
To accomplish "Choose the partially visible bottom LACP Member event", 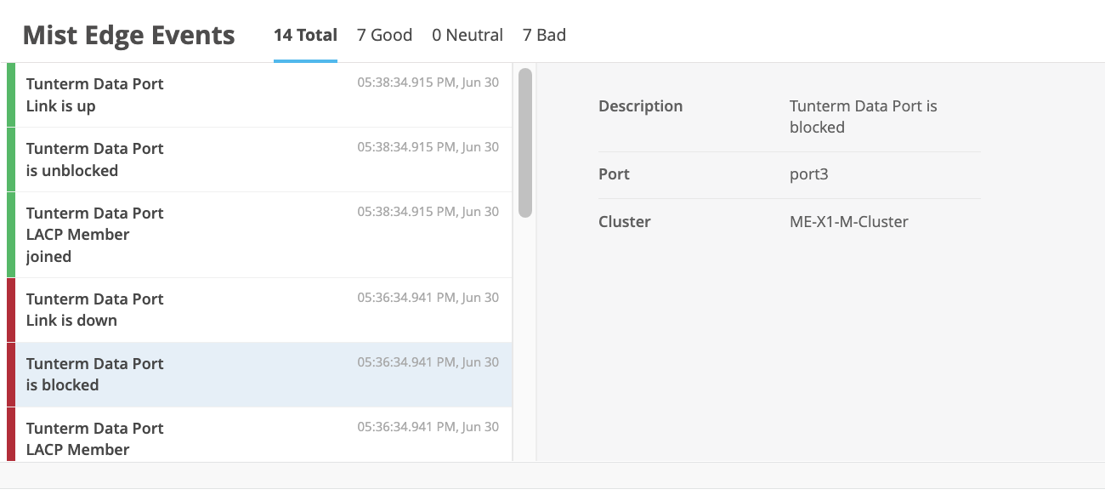I will click(x=255, y=438).
